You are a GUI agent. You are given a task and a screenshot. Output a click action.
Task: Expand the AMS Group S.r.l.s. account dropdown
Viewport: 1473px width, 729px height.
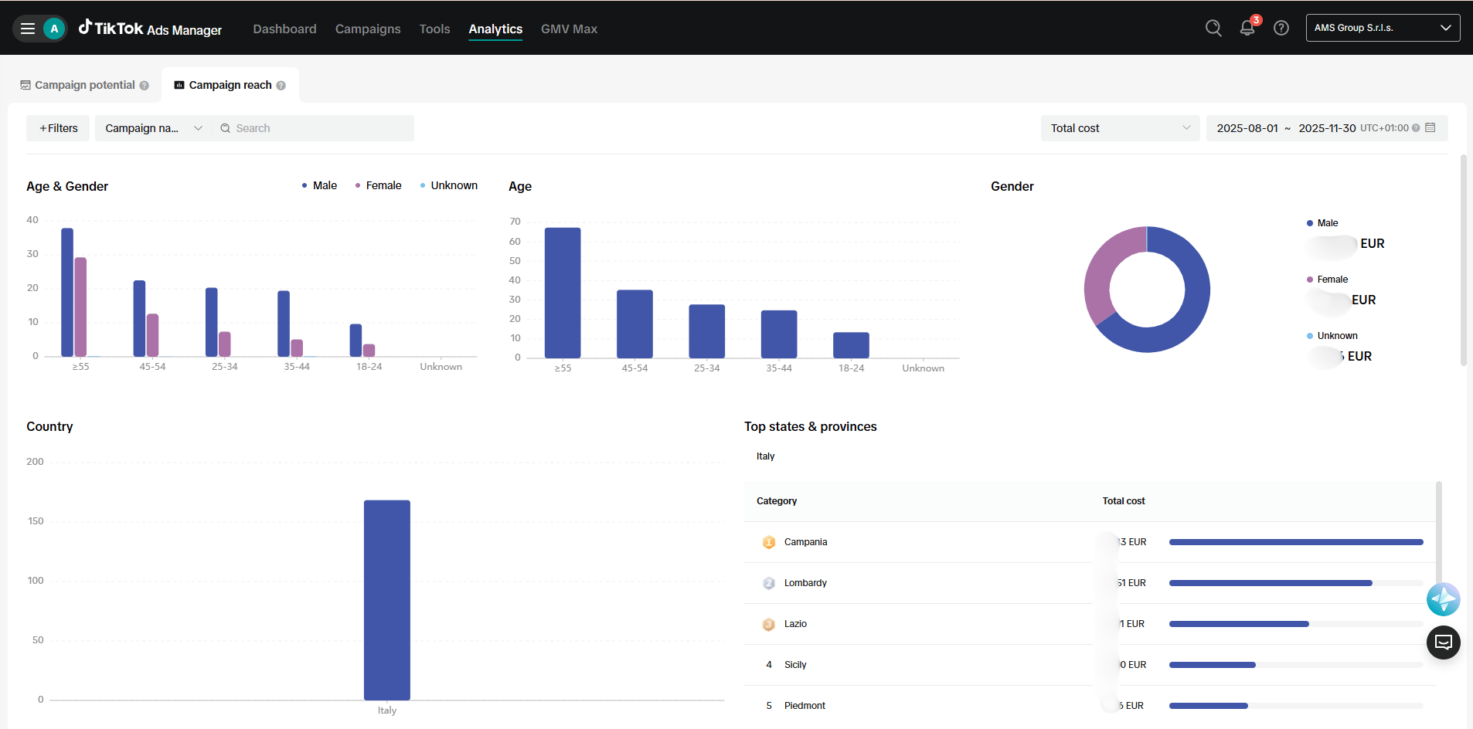click(1383, 28)
